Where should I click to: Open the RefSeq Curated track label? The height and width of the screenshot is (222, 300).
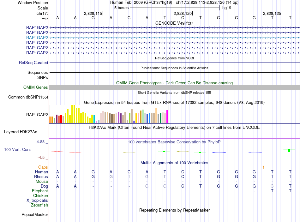[33, 63]
